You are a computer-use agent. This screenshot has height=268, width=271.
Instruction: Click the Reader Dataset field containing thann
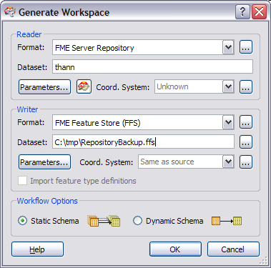point(152,66)
